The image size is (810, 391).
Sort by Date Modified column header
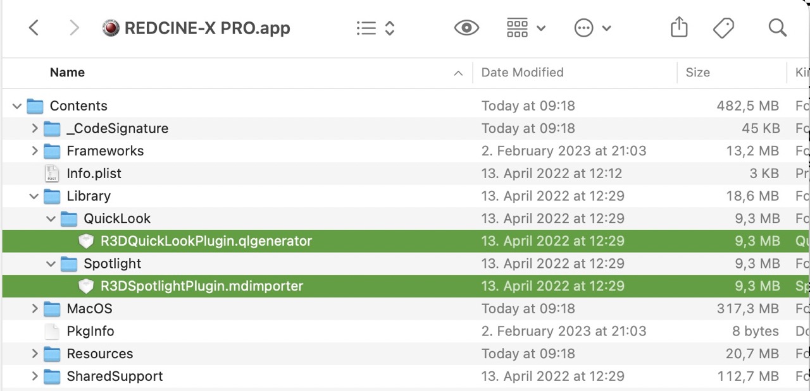pos(522,73)
